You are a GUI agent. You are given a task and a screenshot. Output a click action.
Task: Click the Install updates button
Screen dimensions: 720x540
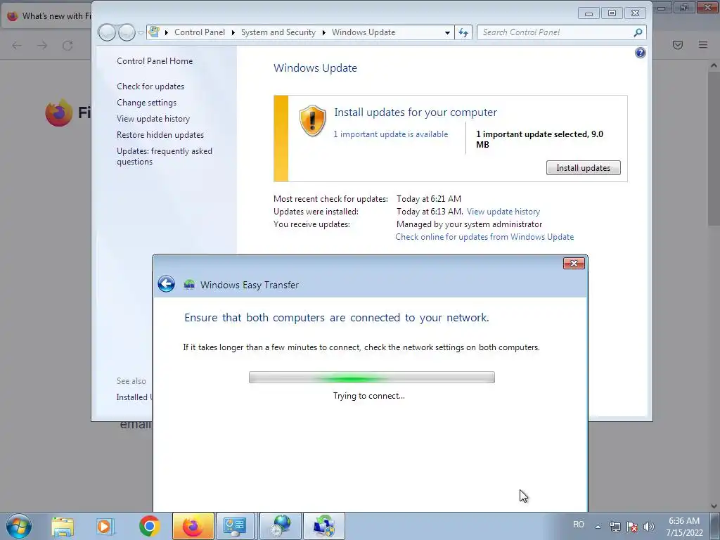click(x=583, y=167)
